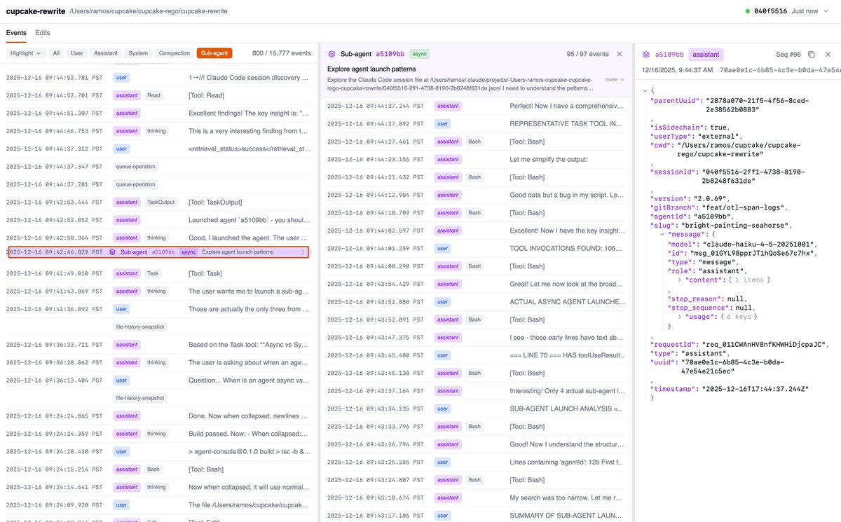Click the Bash badge on the 09:24:15.214 row
Viewport: 841px width, 522px height.
[x=154, y=469]
